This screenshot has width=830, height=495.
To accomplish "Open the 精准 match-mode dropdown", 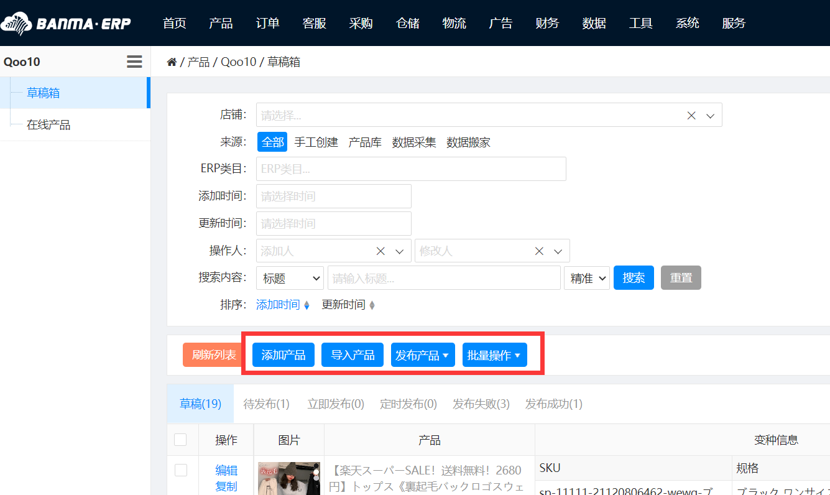I will 587,278.
